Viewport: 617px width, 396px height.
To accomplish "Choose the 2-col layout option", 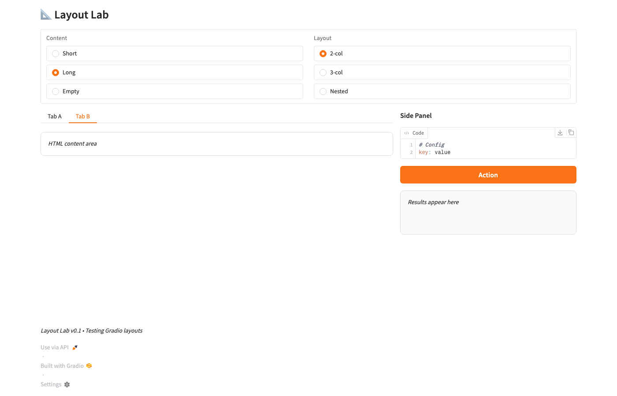I will [323, 54].
